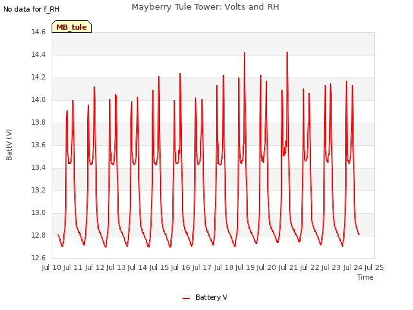Click the 'Jul 14' x-axis date label
Screen dimensions: 413x310
click(137, 267)
